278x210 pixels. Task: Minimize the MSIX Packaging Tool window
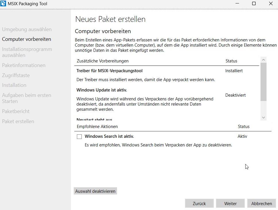(x=237, y=4)
